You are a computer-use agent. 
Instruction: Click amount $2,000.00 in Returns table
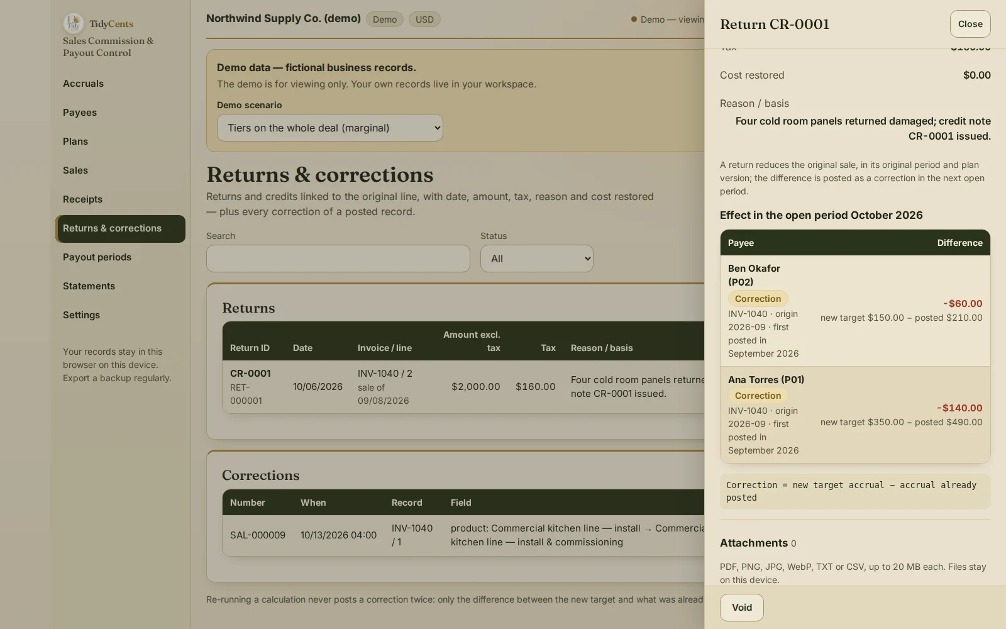point(475,387)
